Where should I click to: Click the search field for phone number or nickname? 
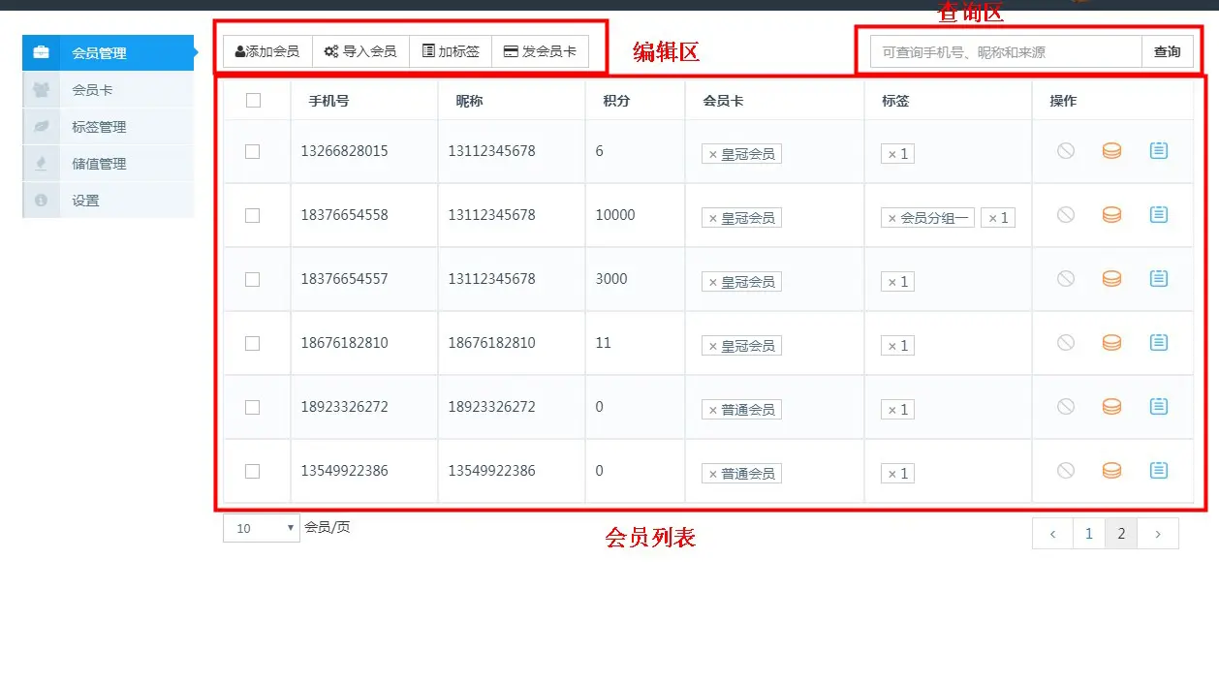click(1006, 52)
